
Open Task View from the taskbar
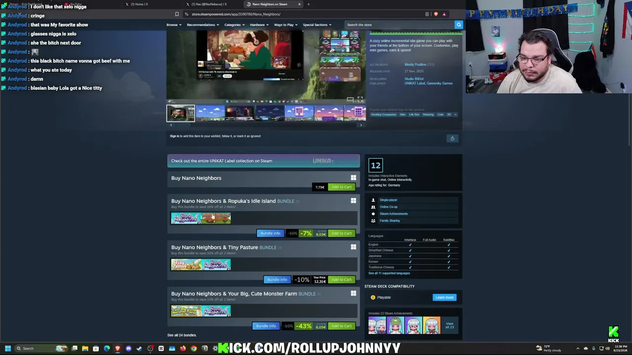pos(74,349)
